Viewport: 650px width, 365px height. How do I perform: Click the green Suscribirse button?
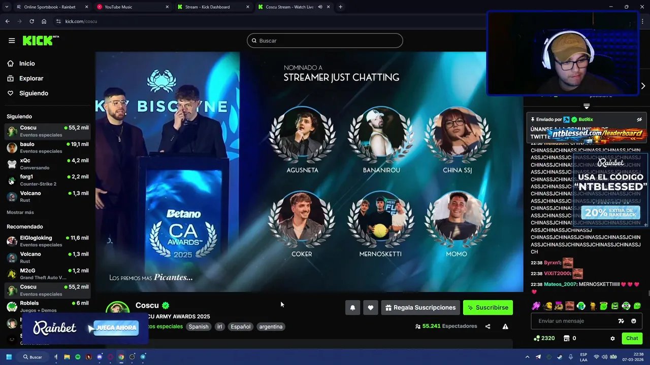pyautogui.click(x=488, y=308)
